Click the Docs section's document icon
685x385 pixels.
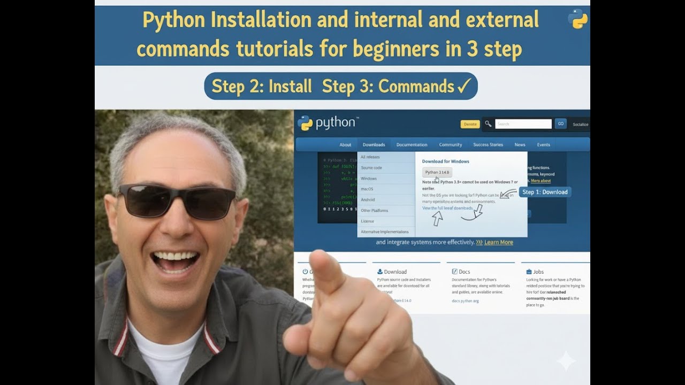[454, 272]
